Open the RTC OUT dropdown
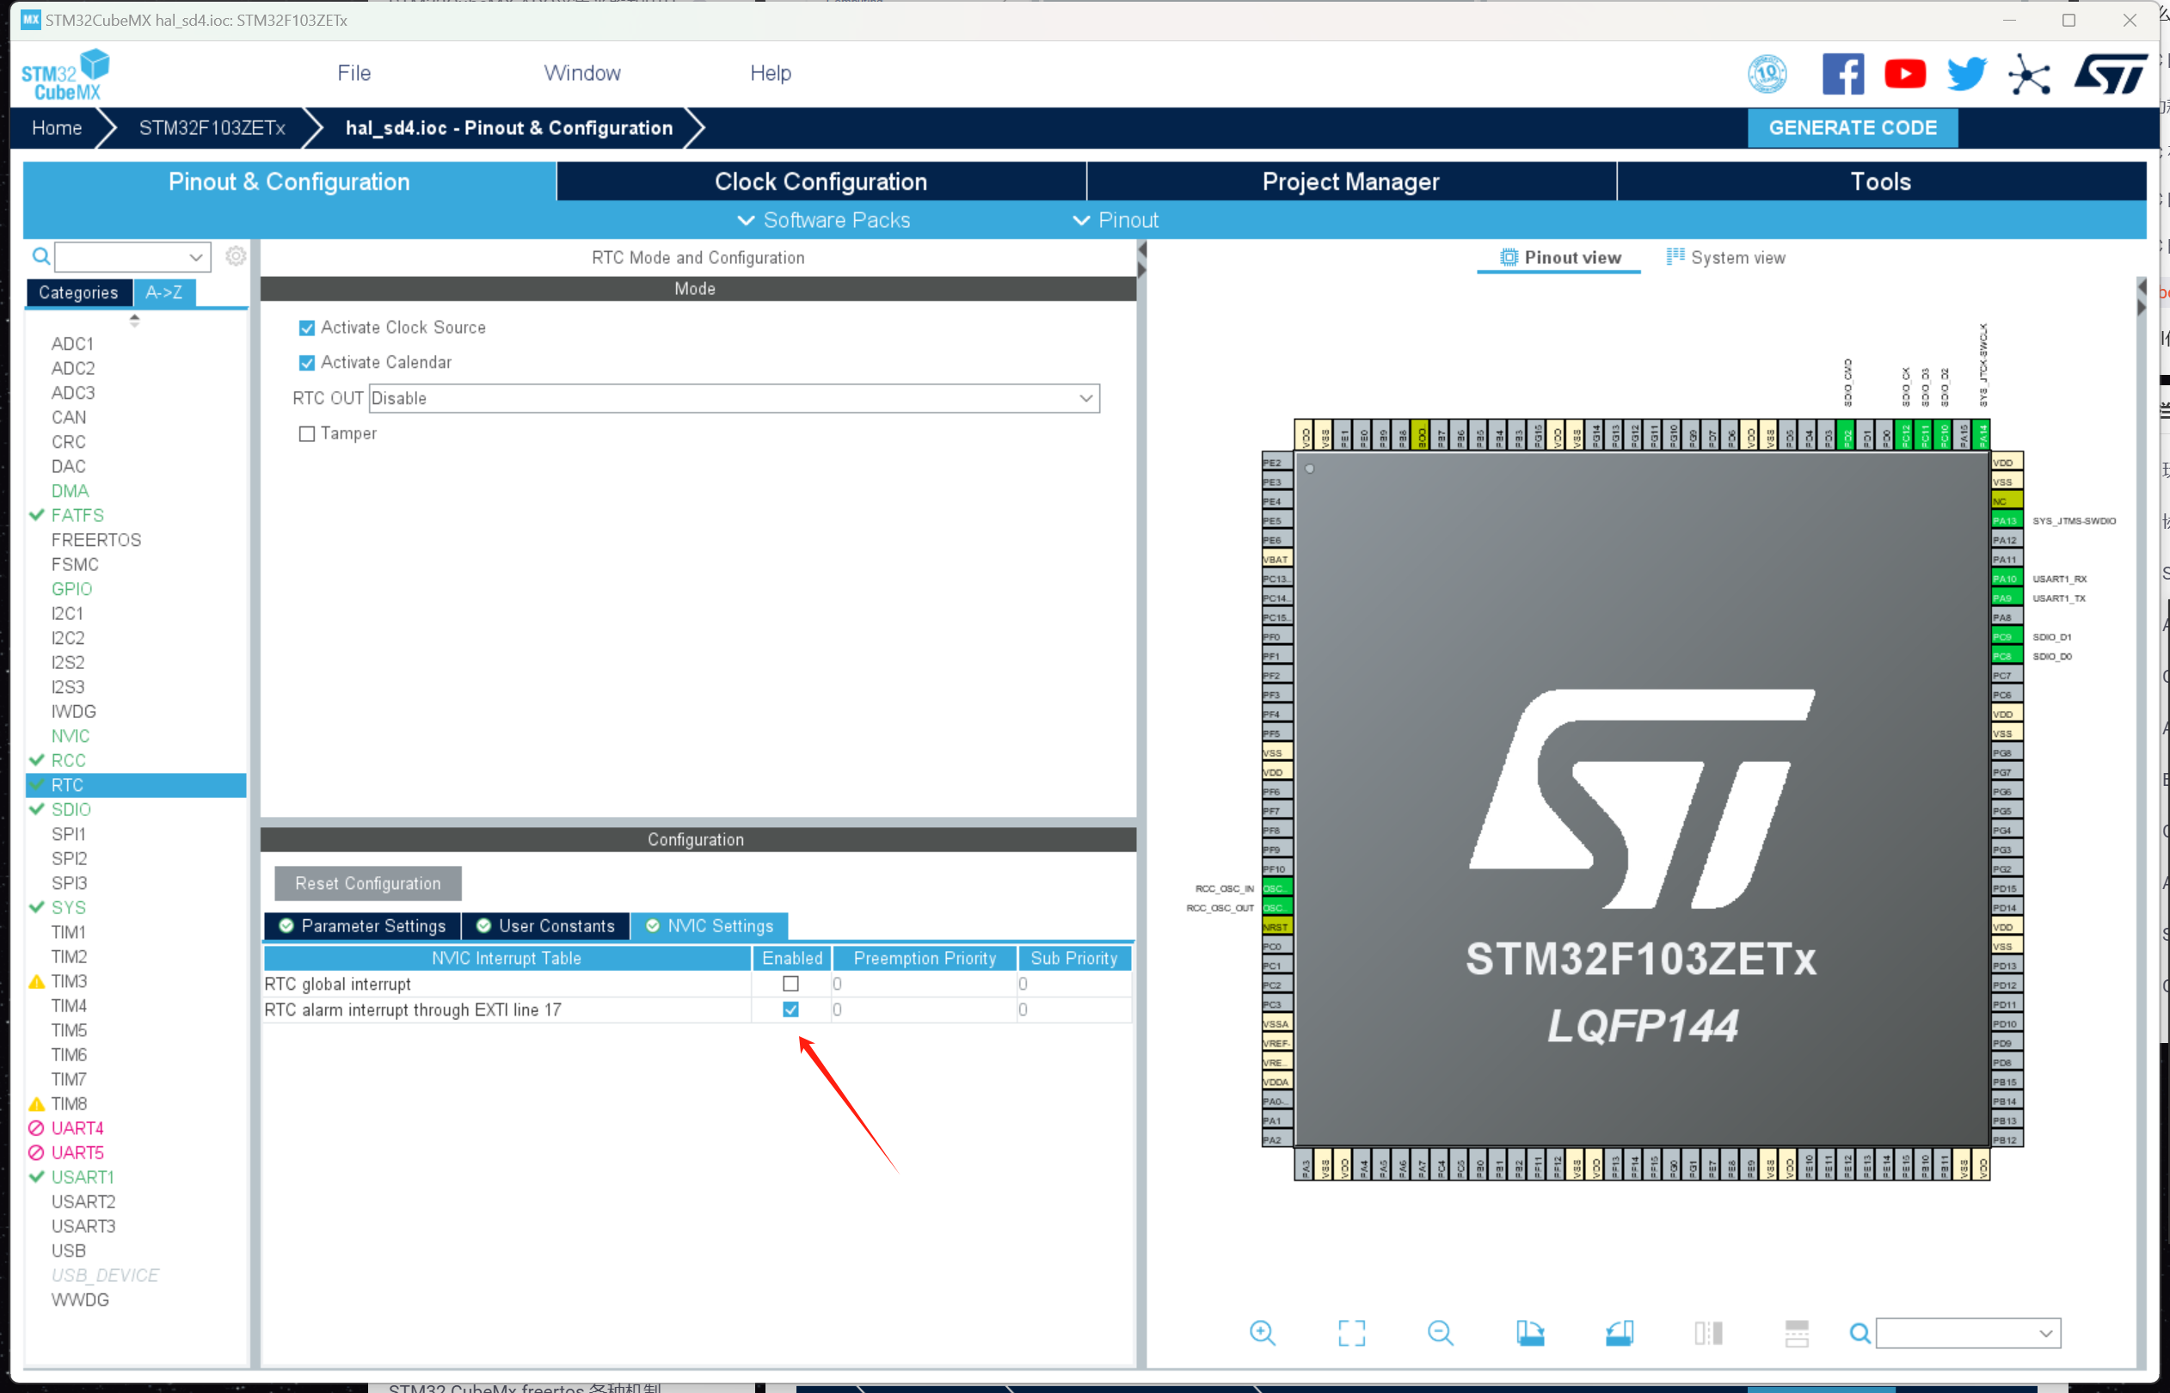 (735, 398)
